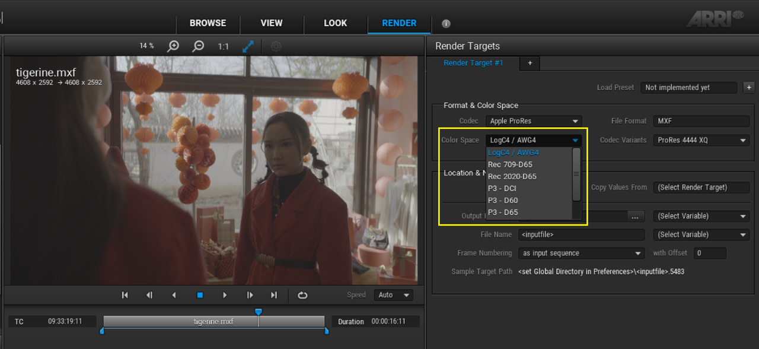Screen dimensions: 759x349
Task: Click the 14 % zoom level readout
Action: [146, 46]
